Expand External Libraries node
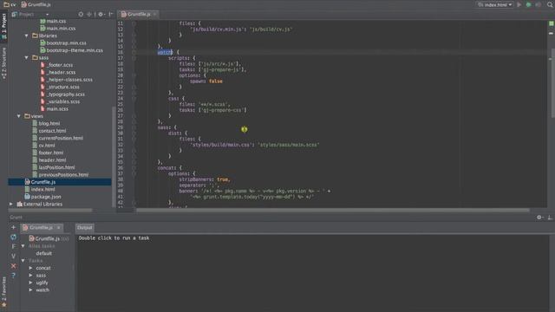Viewport: 555px width, 312px height. (x=11, y=205)
